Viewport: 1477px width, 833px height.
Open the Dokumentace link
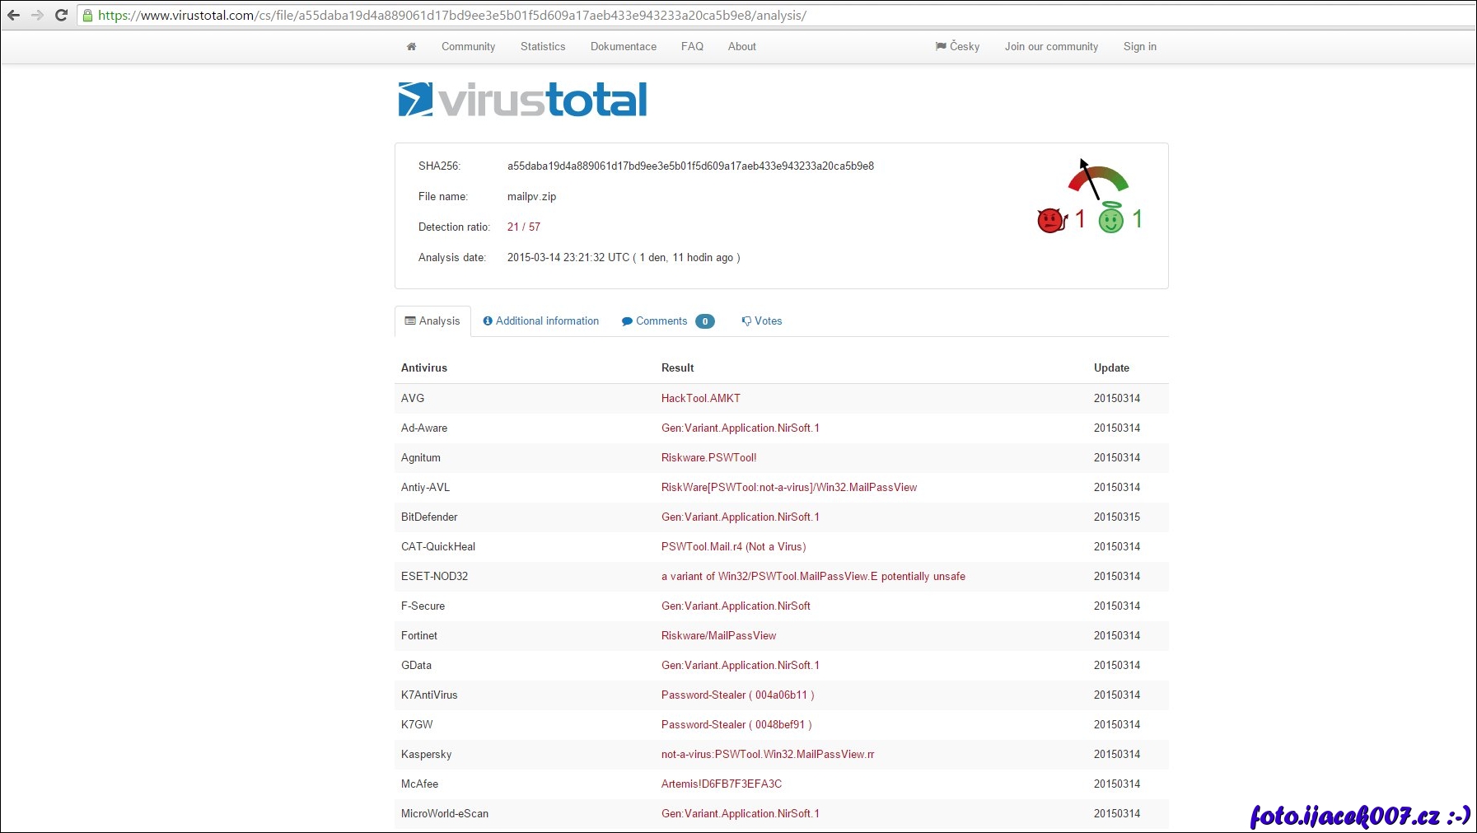[x=623, y=47]
